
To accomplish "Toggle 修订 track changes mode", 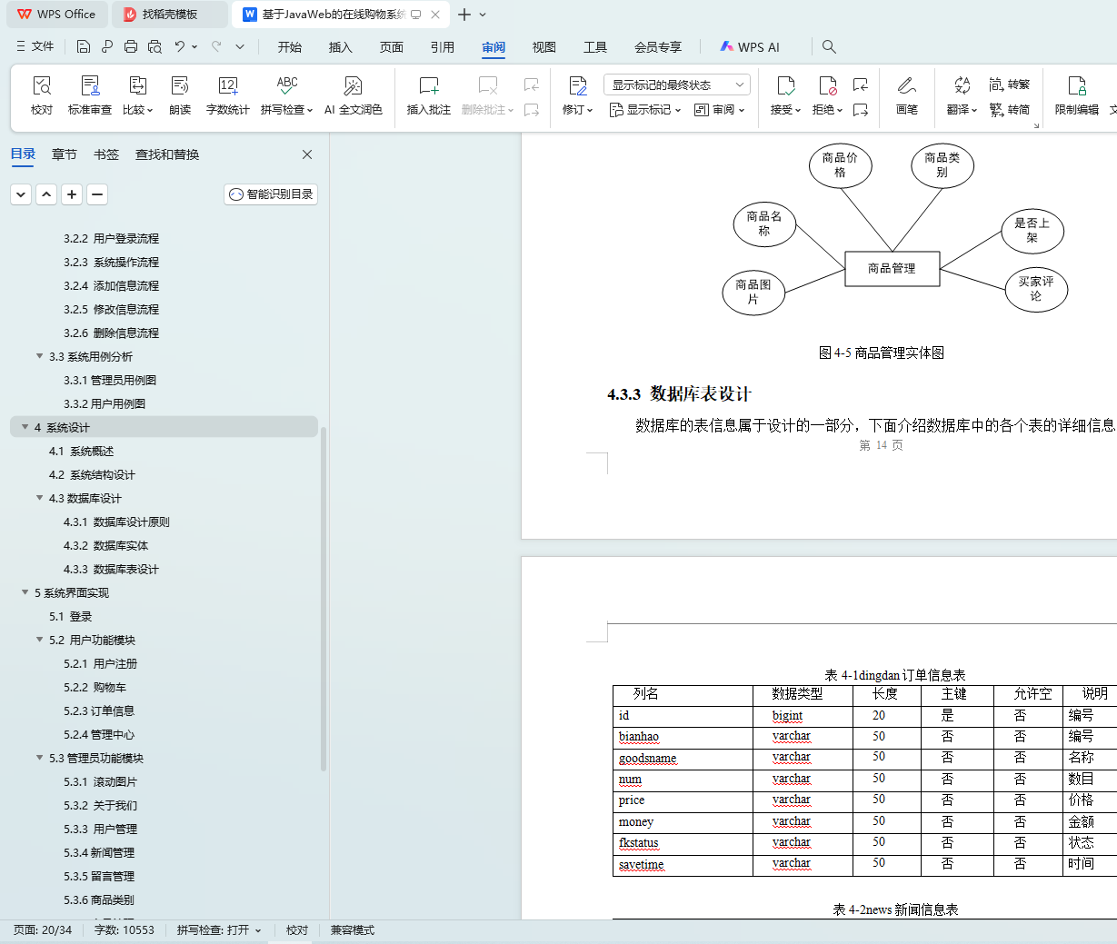I will point(577,95).
